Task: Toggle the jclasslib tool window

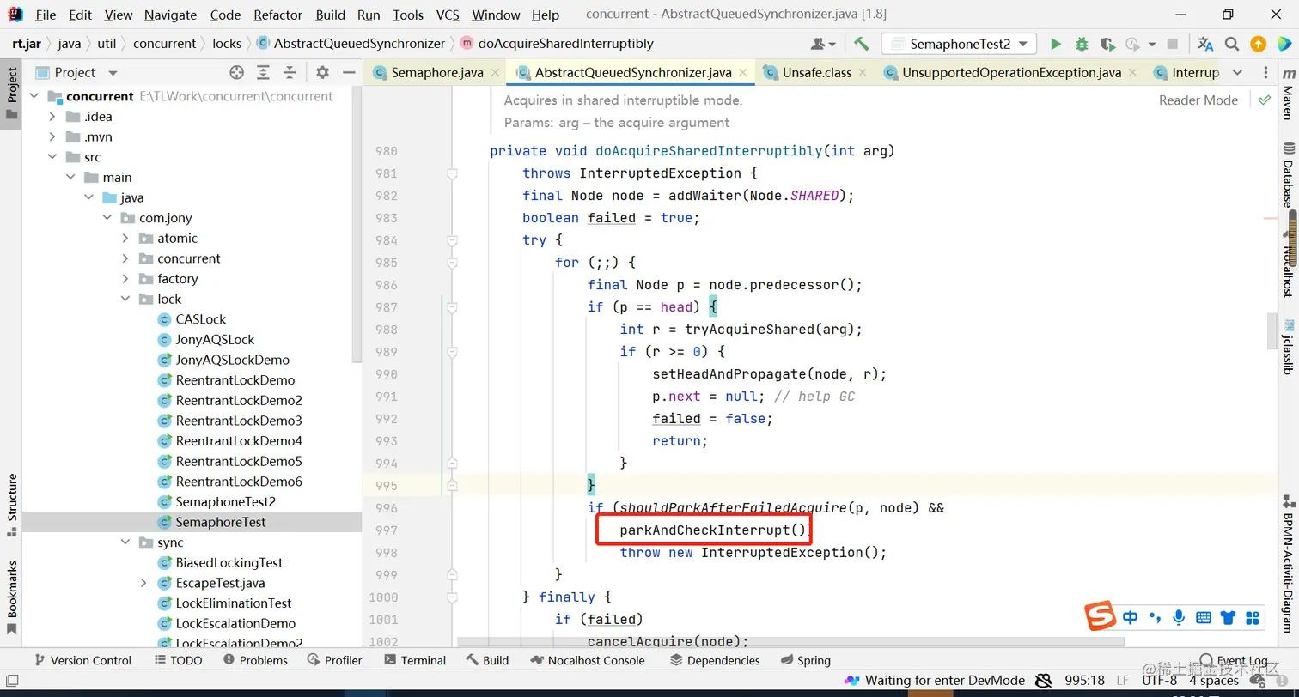Action: click(1288, 347)
